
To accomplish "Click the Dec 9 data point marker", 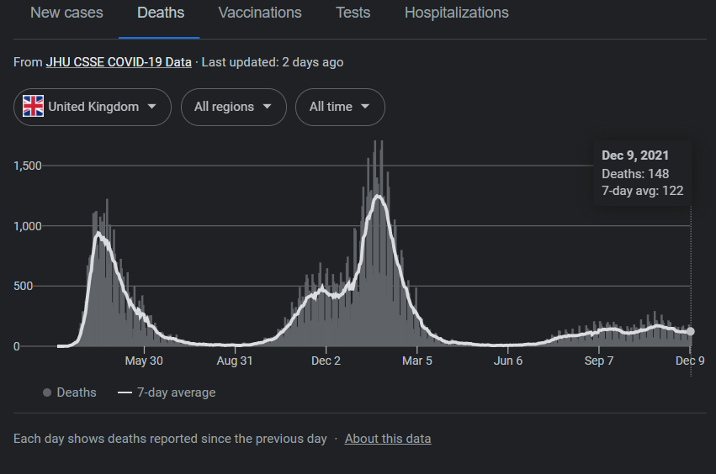I will pyautogui.click(x=691, y=332).
